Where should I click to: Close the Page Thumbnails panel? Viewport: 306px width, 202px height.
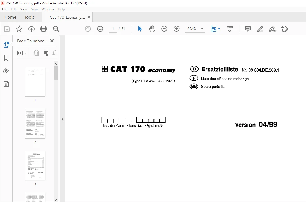click(52, 41)
